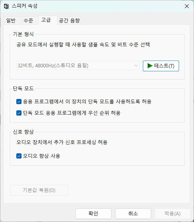Click the 기본값 복원(D) button

(39, 190)
